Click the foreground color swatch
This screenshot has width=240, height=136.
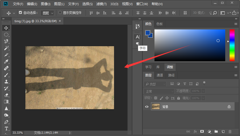147,33
